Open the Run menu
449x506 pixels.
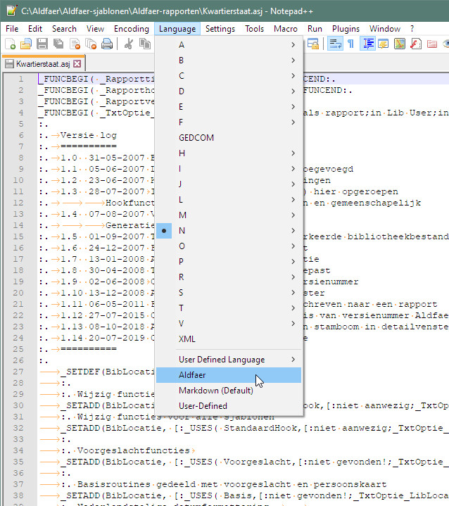coord(315,29)
